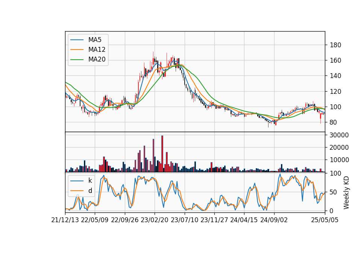Click the Weekly KD axis label
The width and height of the screenshot is (361, 259).
346,193
